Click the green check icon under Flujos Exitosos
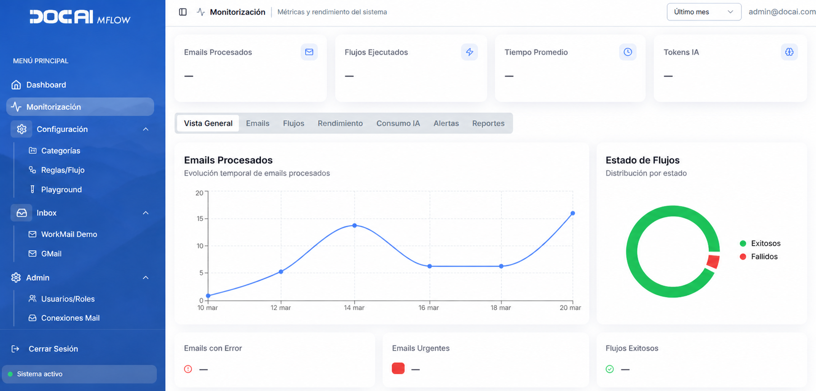 click(x=610, y=369)
